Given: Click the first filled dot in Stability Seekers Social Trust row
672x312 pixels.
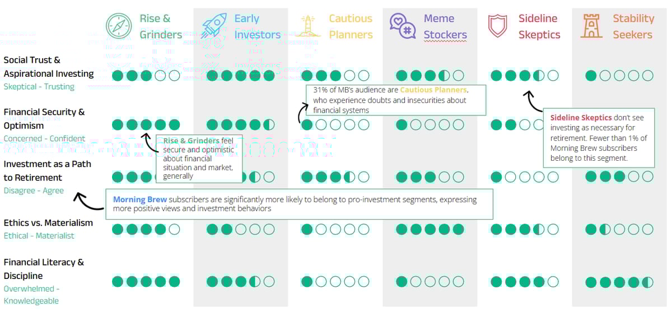Looking at the screenshot, I should 591,76.
